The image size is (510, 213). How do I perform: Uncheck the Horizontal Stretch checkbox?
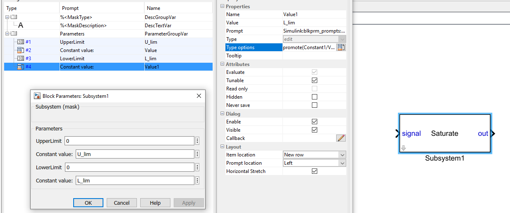pyautogui.click(x=314, y=171)
